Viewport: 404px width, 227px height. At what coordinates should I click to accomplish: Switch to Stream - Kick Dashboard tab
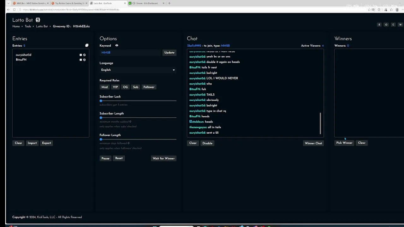pyautogui.click(x=146, y=3)
